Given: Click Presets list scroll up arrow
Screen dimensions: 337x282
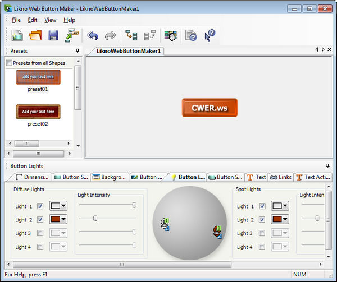Looking at the screenshot, I should (x=78, y=61).
